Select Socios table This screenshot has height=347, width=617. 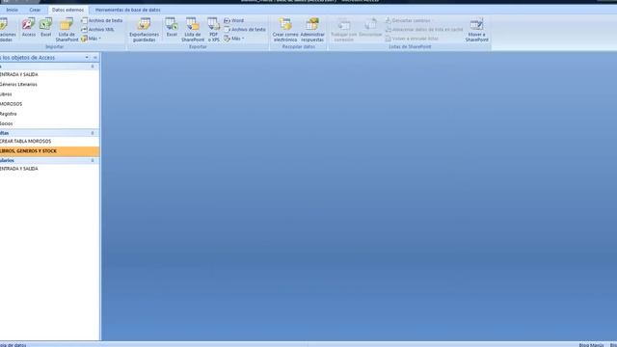[49, 124]
